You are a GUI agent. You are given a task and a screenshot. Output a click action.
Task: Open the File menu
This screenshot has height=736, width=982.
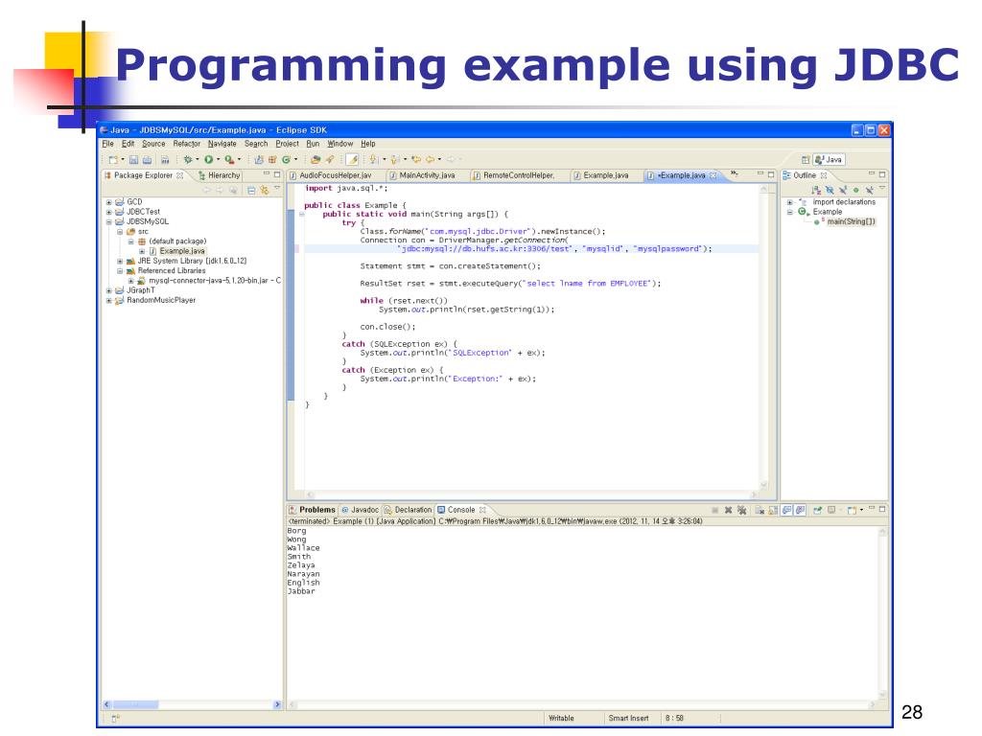(x=107, y=144)
